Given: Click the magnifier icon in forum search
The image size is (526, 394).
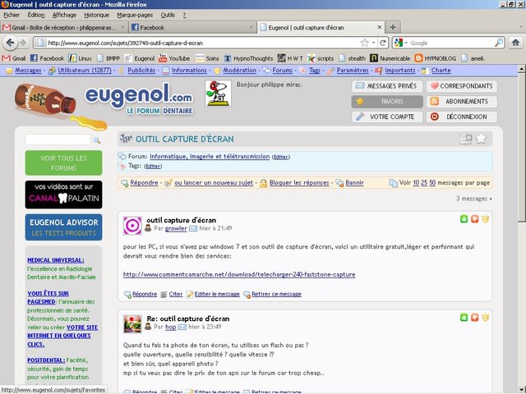Looking at the screenshot, I should [96, 140].
